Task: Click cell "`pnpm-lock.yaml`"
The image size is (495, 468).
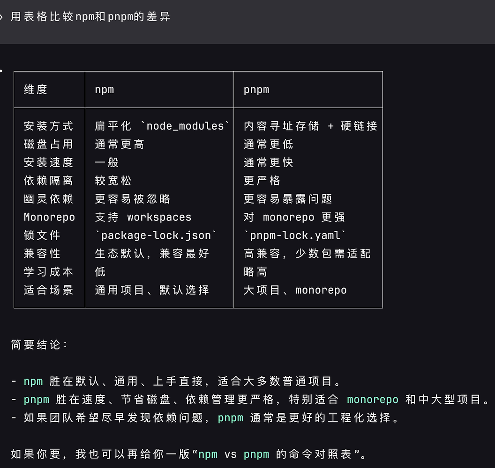Action: click(x=295, y=235)
